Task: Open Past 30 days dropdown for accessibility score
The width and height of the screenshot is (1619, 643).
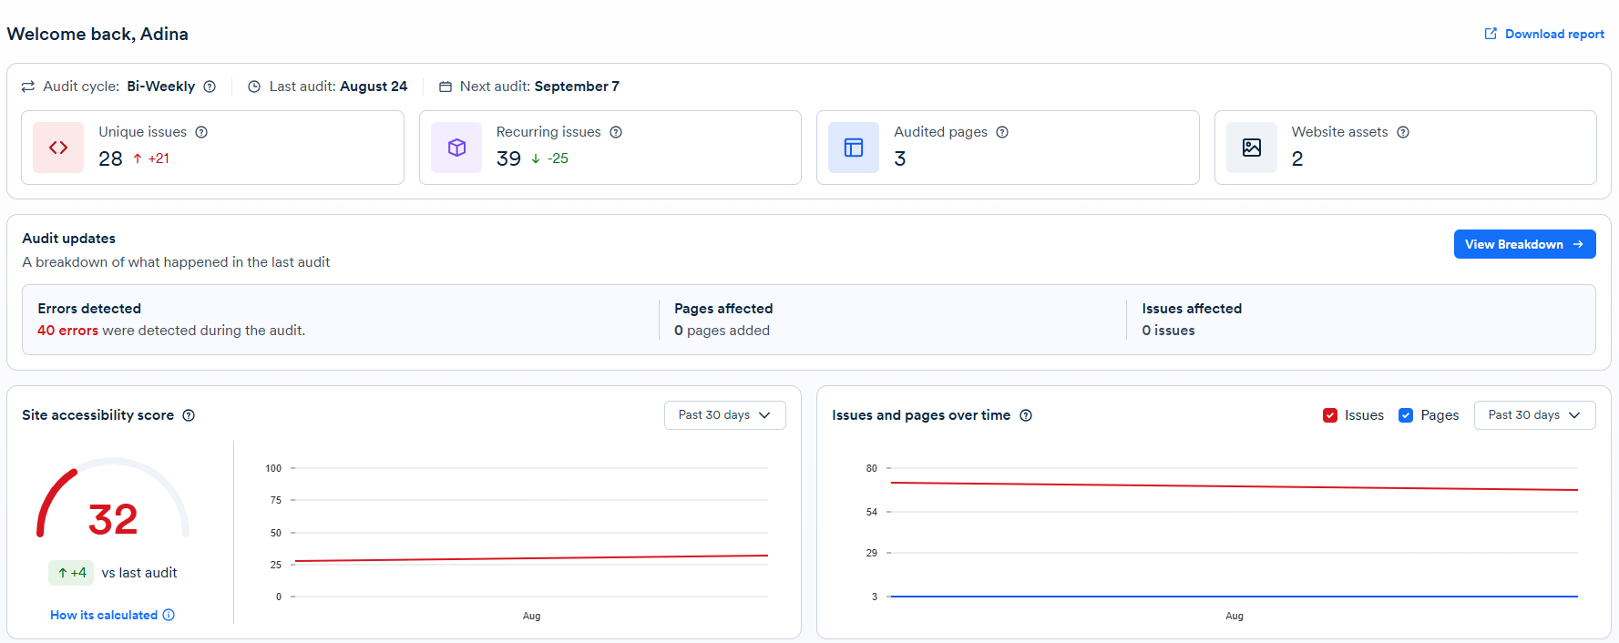Action: tap(724, 415)
